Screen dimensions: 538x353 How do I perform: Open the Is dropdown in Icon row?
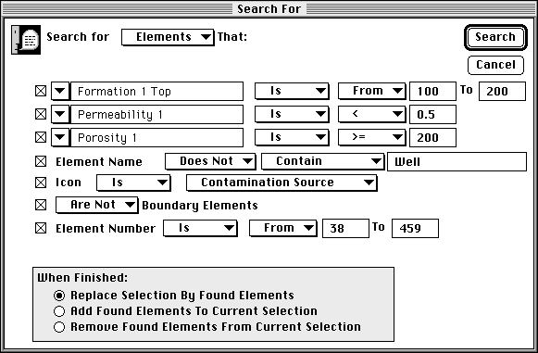(133, 183)
